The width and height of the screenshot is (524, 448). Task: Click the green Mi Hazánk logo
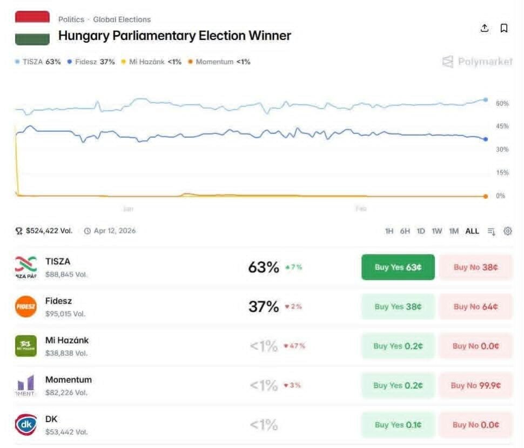pyautogui.click(x=26, y=346)
